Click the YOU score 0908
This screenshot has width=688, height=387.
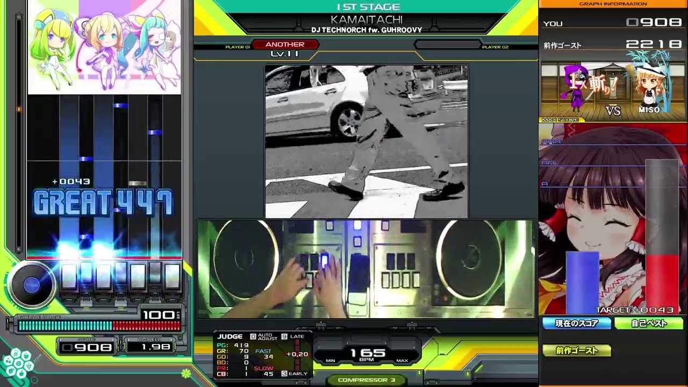pos(654,23)
